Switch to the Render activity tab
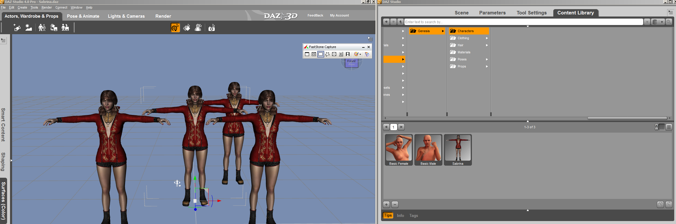676x224 pixels. pos(163,16)
